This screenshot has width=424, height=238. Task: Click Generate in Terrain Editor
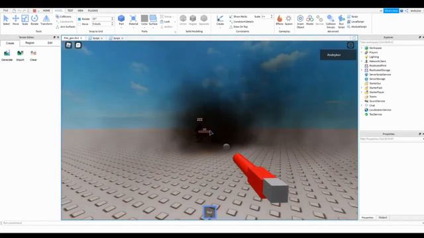click(7, 56)
